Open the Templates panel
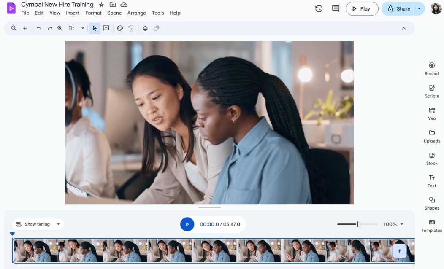 [431, 225]
